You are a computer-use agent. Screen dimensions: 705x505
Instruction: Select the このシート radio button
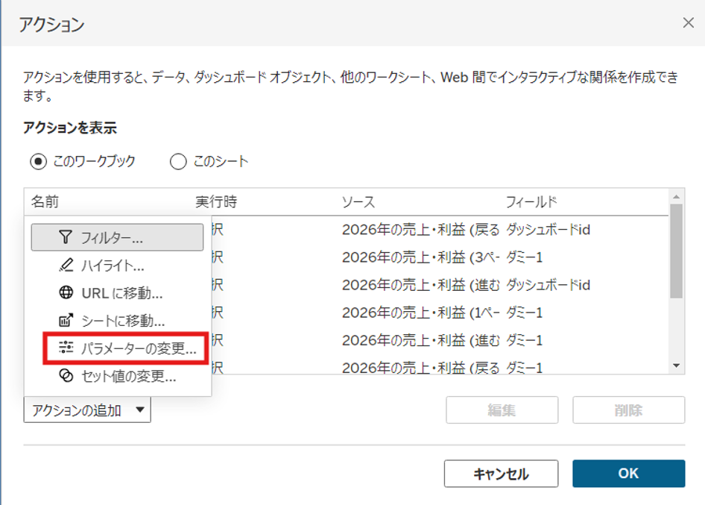(178, 162)
